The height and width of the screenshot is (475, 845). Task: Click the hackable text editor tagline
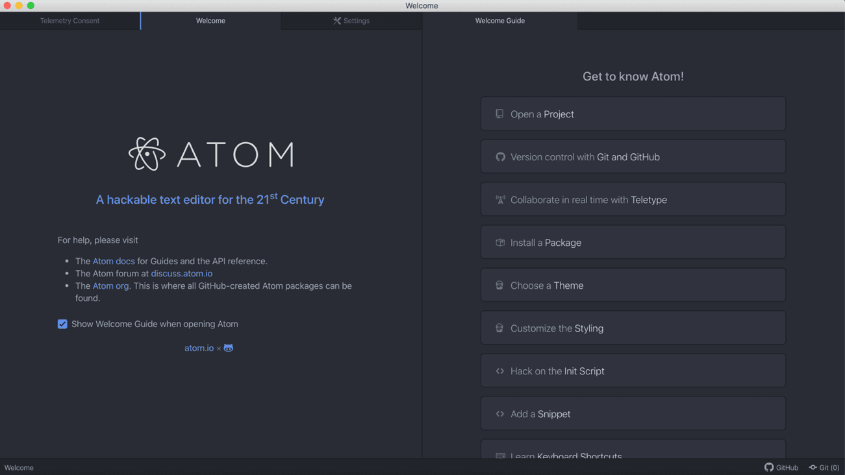[210, 199]
